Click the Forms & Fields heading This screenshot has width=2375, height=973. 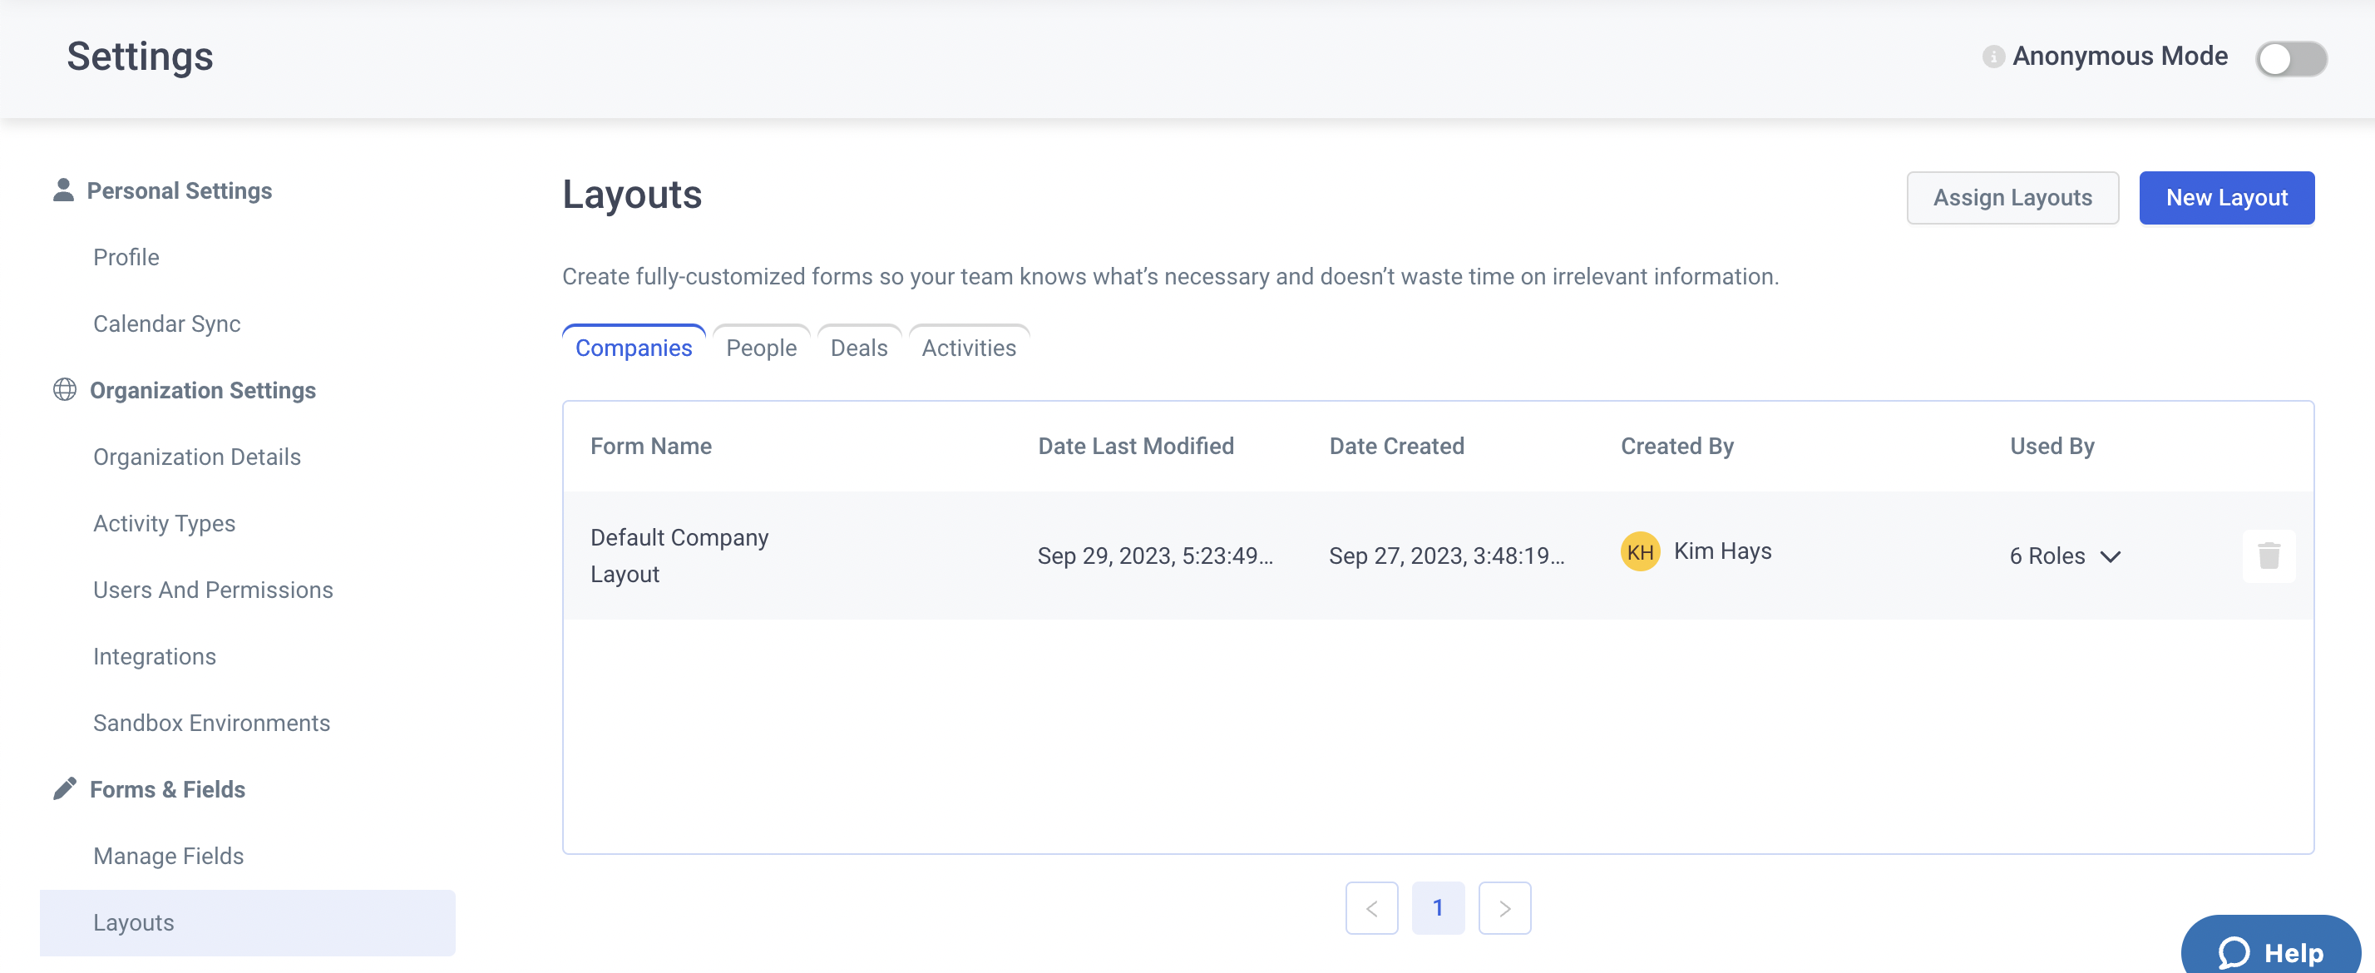(x=168, y=789)
